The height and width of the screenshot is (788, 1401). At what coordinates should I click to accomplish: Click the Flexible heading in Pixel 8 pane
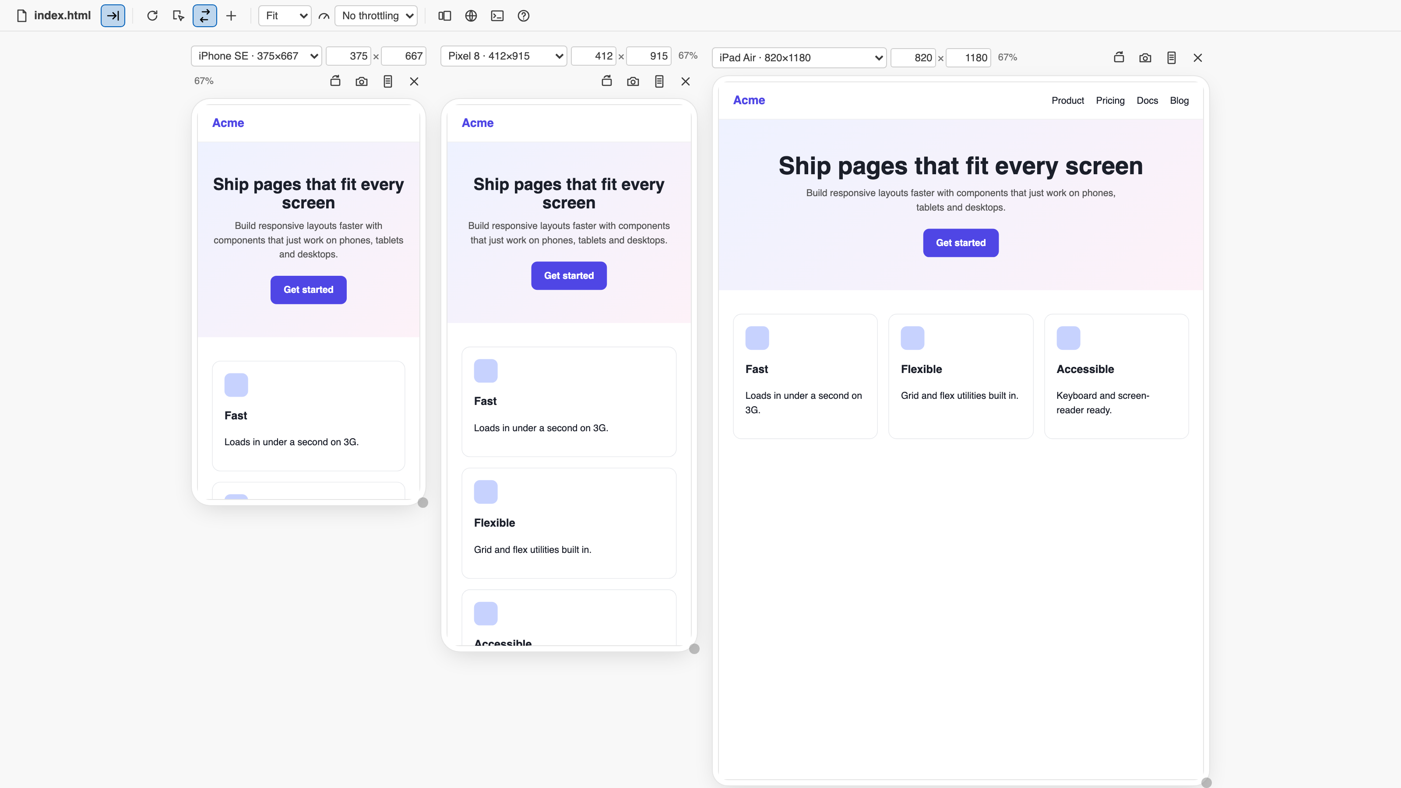click(x=494, y=523)
